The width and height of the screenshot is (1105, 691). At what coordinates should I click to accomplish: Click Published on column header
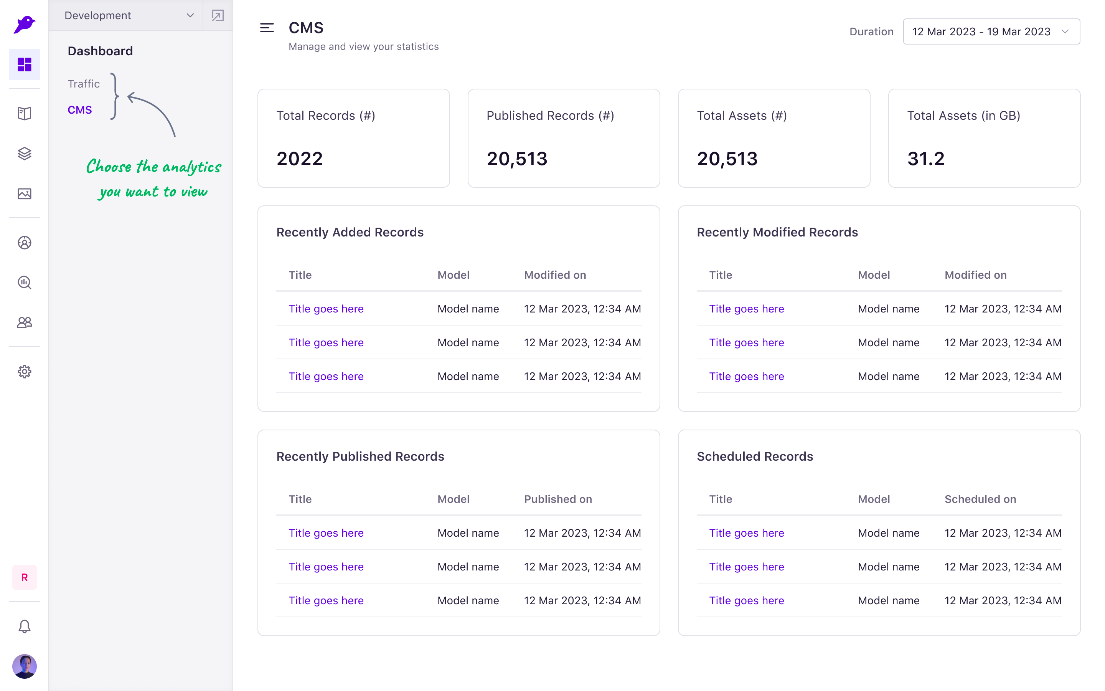[558, 499]
